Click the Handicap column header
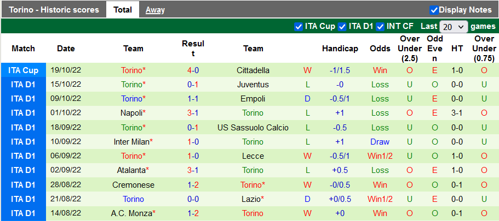The image size is (499, 221). coord(340,49)
